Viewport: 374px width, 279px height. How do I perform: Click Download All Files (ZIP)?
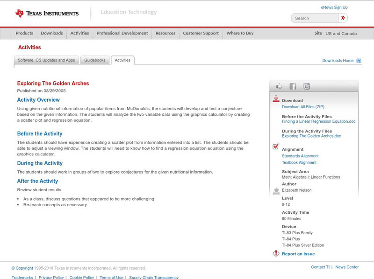303,107
